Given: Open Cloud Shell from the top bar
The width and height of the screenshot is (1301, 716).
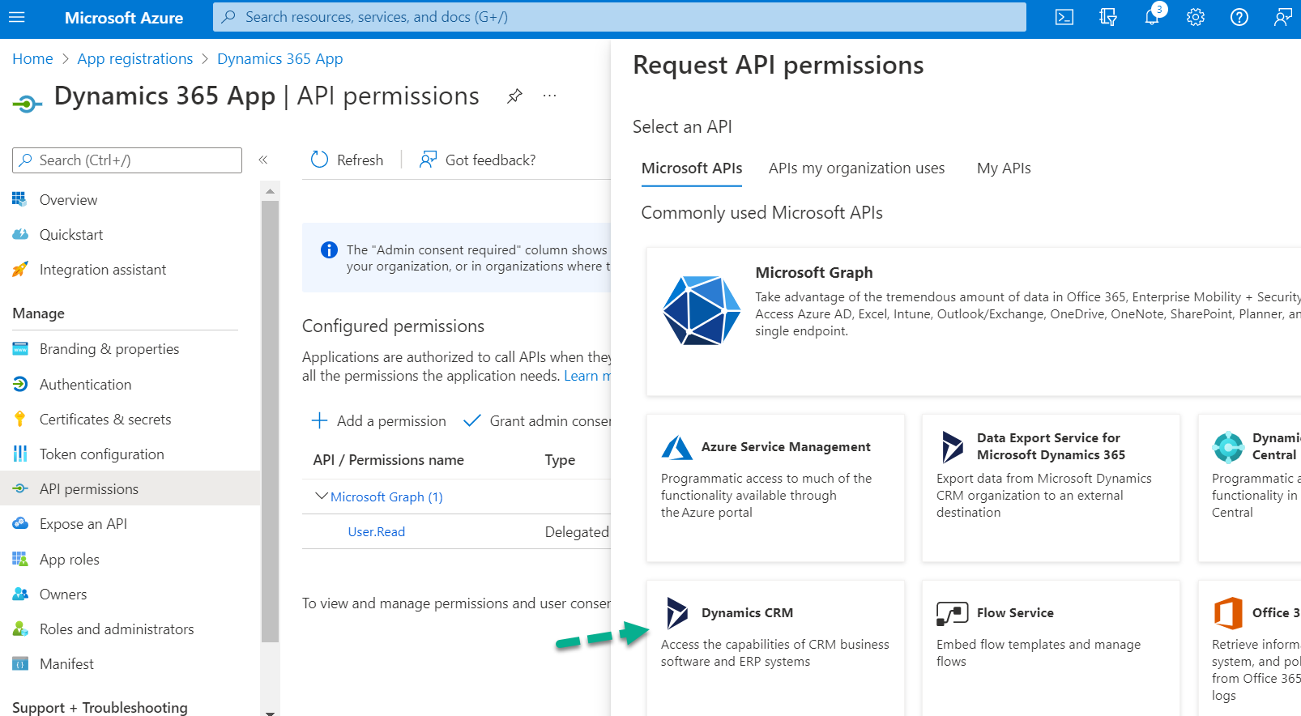Looking at the screenshot, I should [1064, 17].
